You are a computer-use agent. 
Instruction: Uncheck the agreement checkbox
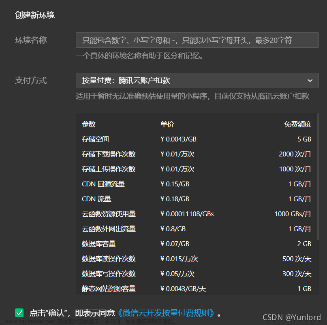(19, 313)
